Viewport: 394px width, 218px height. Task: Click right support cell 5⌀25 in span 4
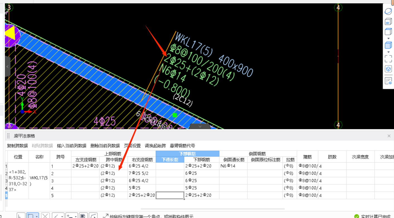[x=142, y=188]
